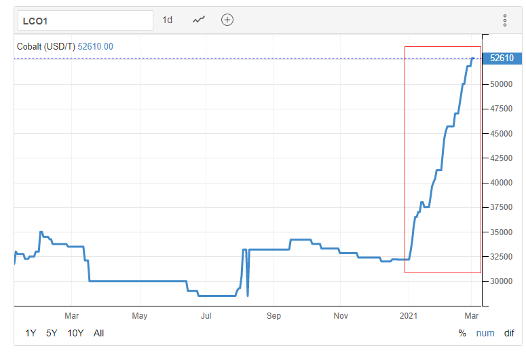The height and width of the screenshot is (352, 526).
Task: Select the 5Y time range
Action: (x=52, y=333)
